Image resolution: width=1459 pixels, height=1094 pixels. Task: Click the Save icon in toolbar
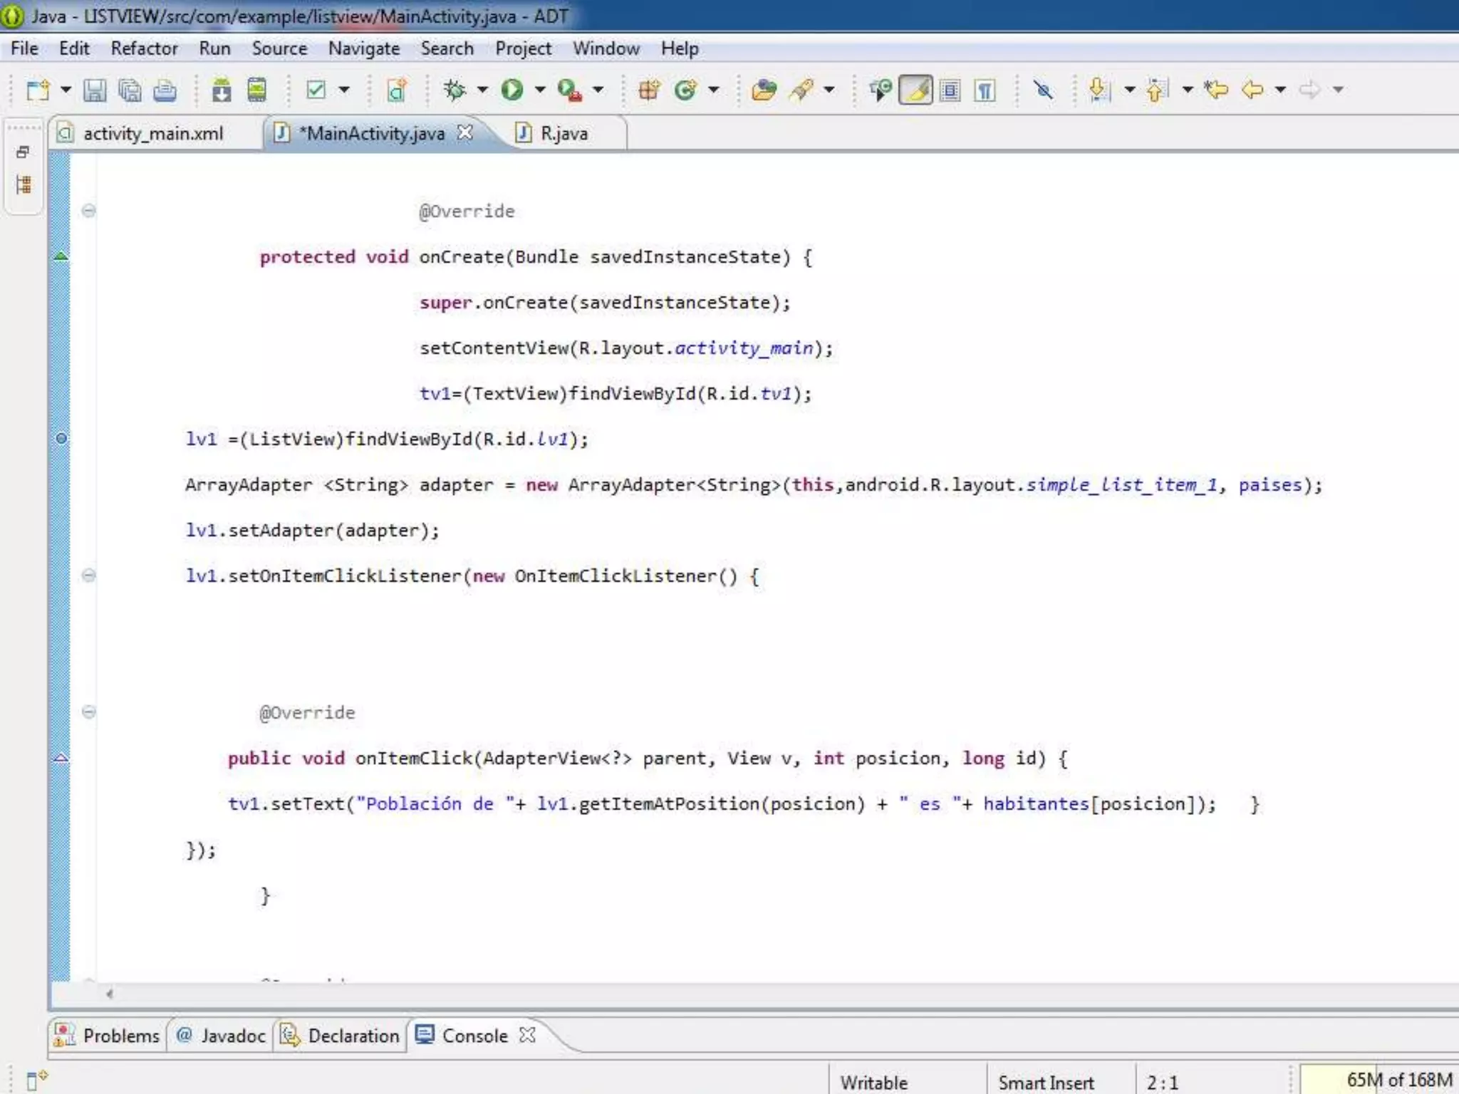coord(94,90)
